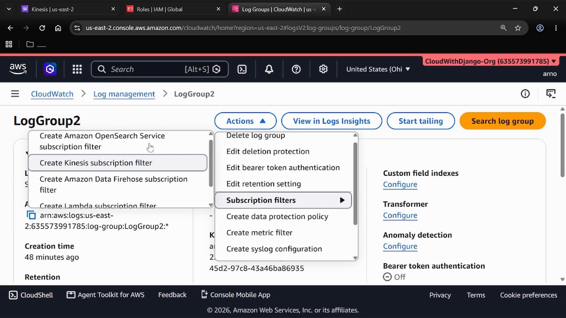Configure Custom field indexes

pyautogui.click(x=400, y=185)
